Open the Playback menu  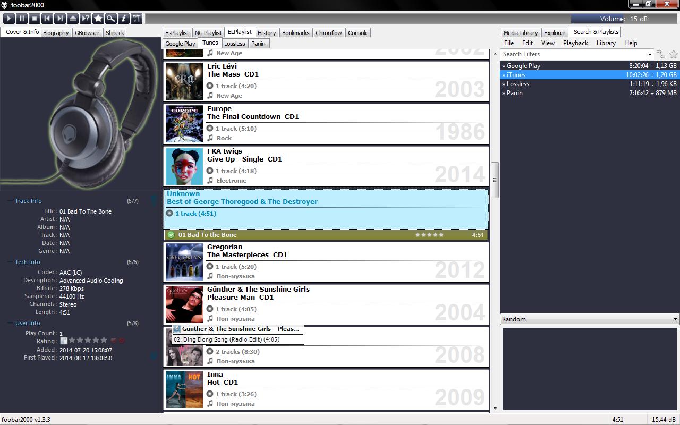pyautogui.click(x=575, y=43)
